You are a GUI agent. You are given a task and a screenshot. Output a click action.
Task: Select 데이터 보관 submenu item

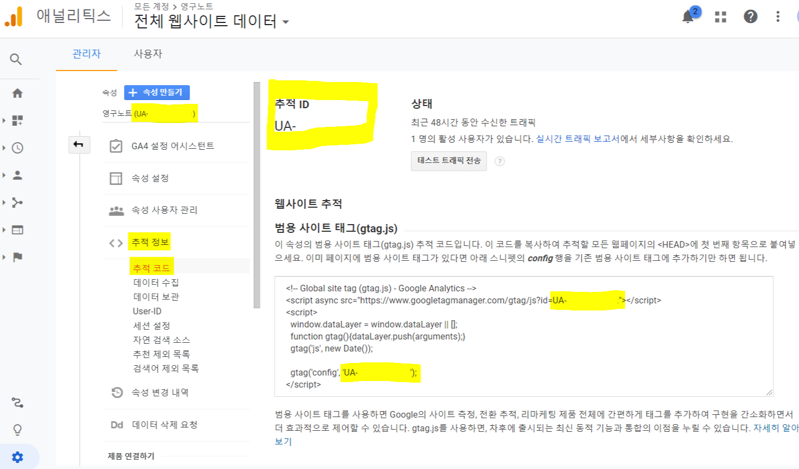pyautogui.click(x=156, y=297)
